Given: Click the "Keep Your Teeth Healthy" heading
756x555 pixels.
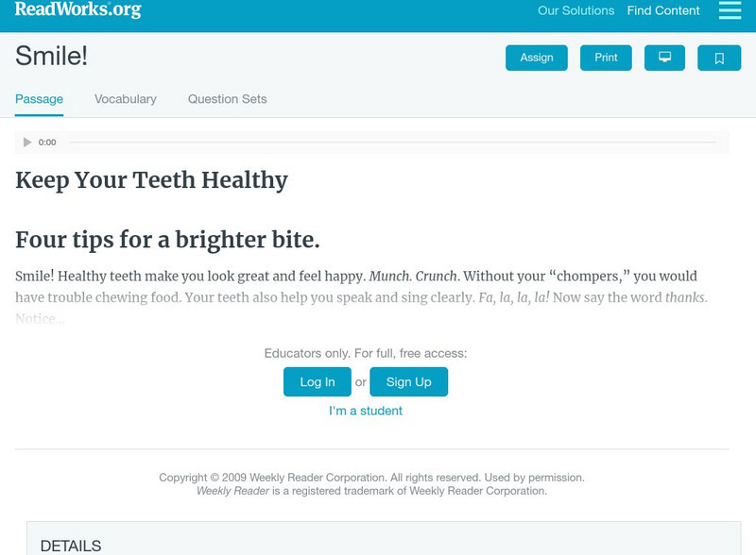Looking at the screenshot, I should pos(151,180).
